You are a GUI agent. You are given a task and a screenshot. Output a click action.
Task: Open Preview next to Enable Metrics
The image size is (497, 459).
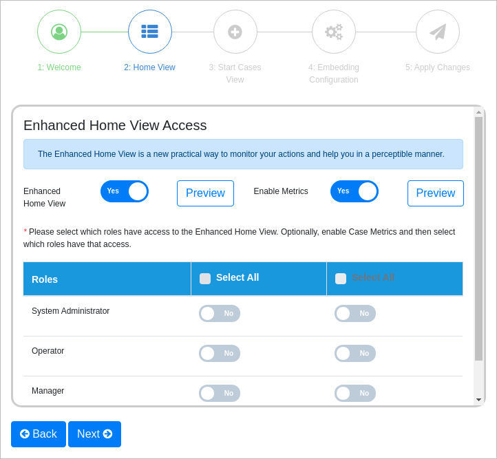pyautogui.click(x=436, y=193)
